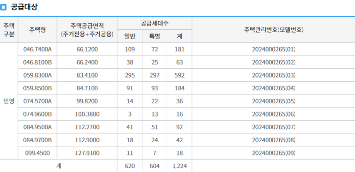Select housing type 059.8300A
Viewport: 355px width, 172px height.
(38, 75)
